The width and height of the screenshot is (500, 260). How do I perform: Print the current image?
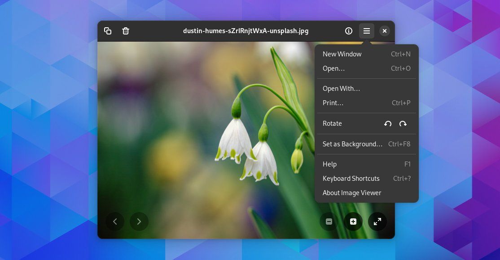[x=333, y=103]
